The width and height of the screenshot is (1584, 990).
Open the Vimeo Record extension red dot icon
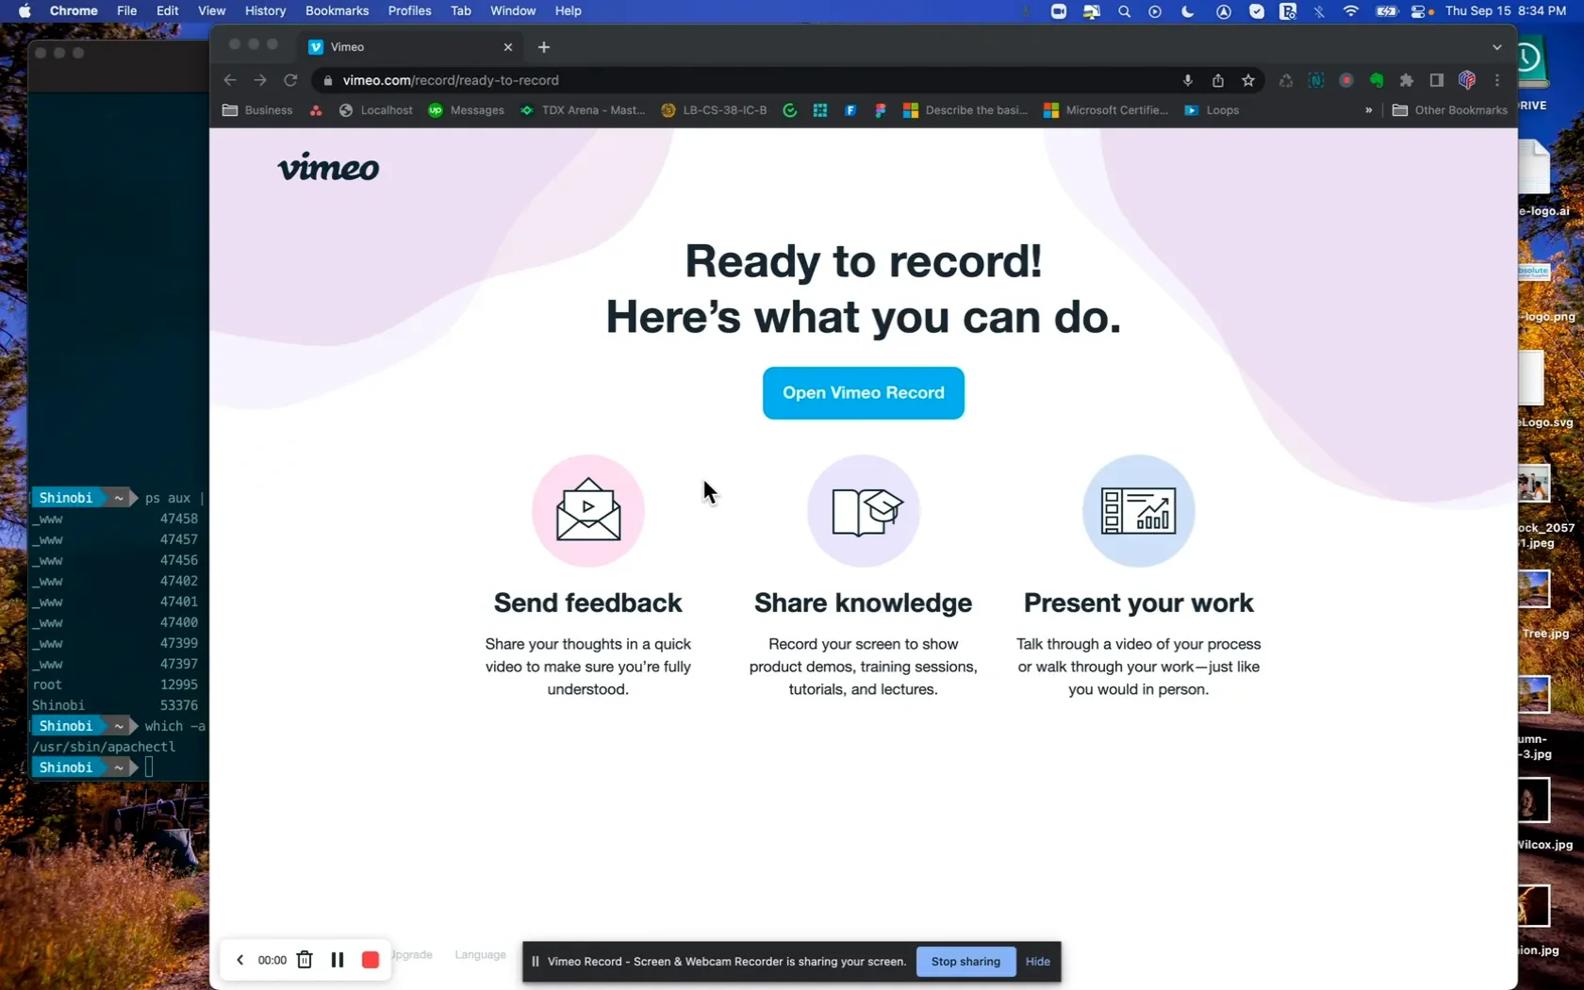(1346, 80)
